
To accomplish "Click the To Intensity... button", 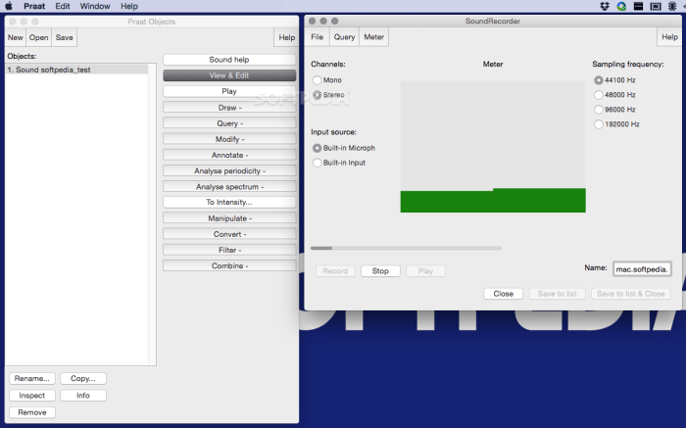I will click(x=229, y=202).
